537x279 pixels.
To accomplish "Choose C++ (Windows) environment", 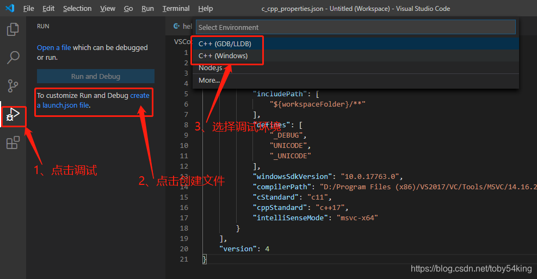I will coord(355,56).
